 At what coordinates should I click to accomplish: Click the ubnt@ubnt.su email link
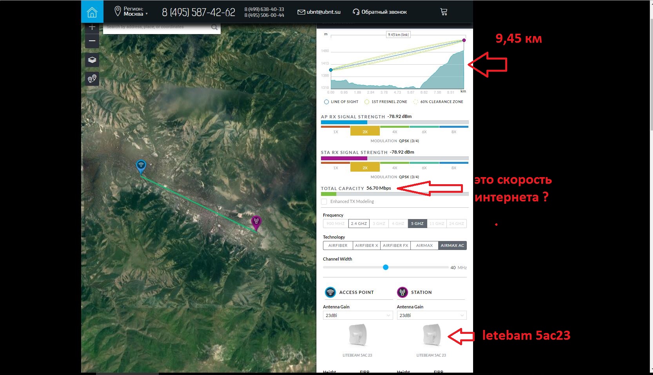click(323, 12)
